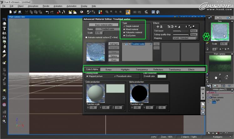The width and height of the screenshot is (234, 139).
Task: Click the Subray quality drop slider
Action: (181, 34)
